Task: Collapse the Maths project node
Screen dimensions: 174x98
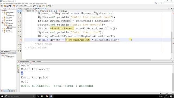Action: tap(1, 11)
